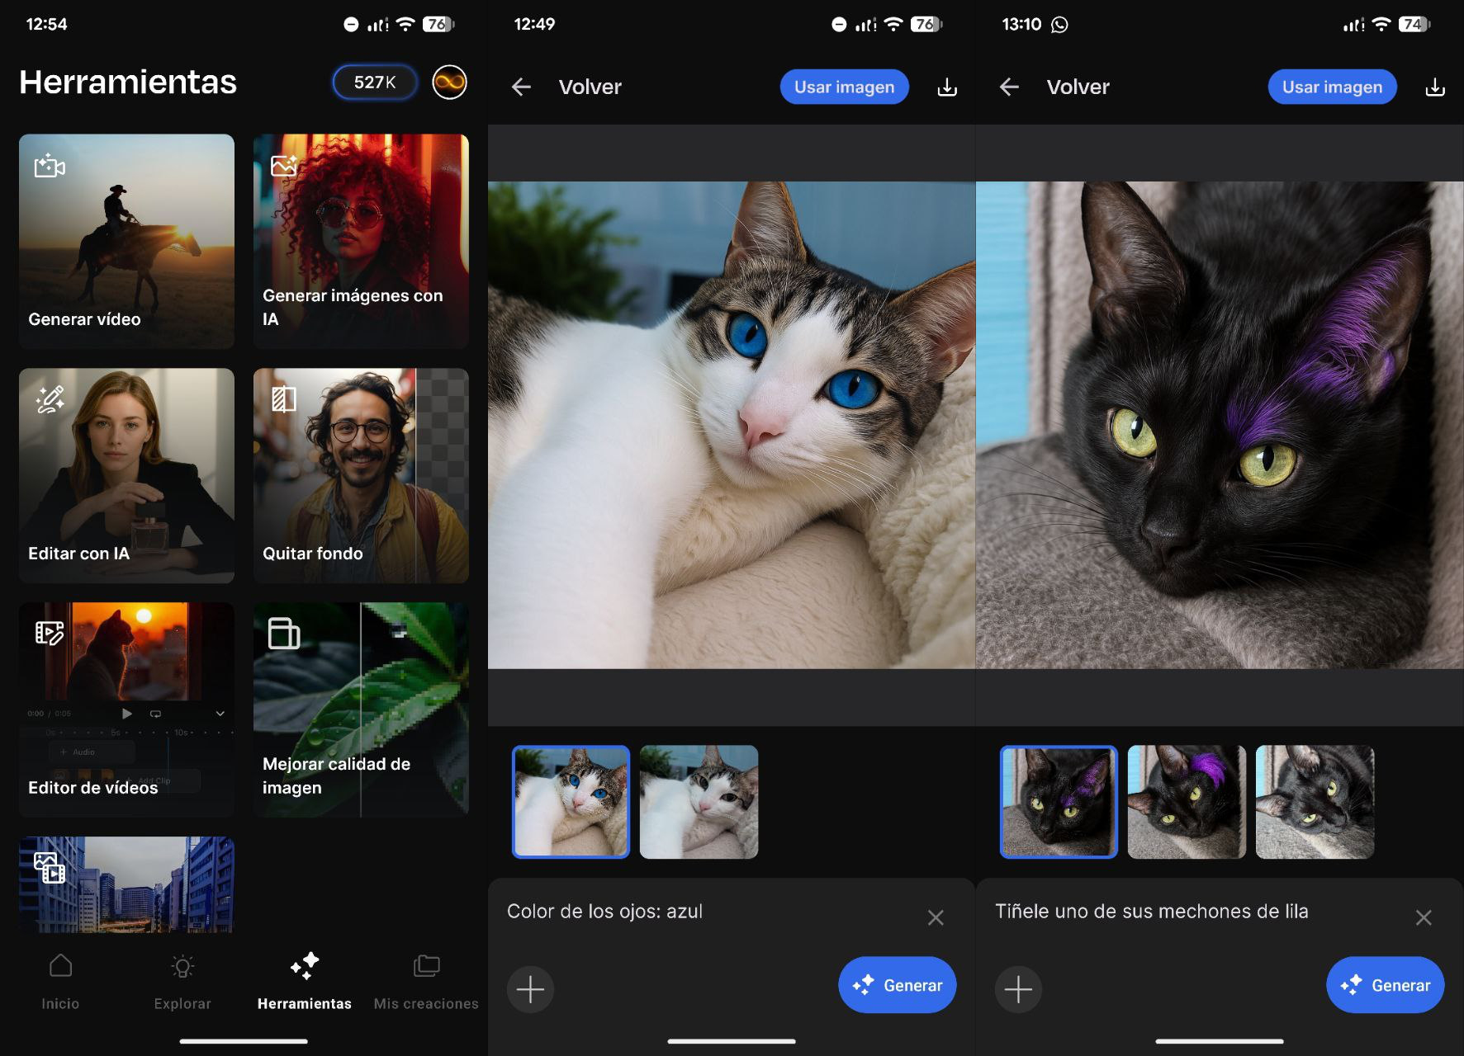Tap the large blue-eyed cat preview image
Image resolution: width=1464 pixels, height=1056 pixels.
732,425
